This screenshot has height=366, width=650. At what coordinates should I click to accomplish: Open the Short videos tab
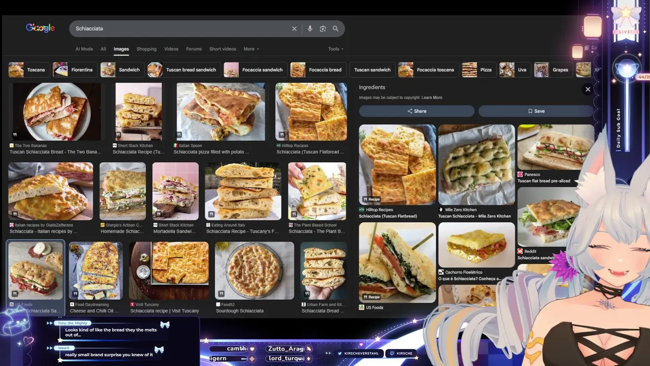coord(222,49)
